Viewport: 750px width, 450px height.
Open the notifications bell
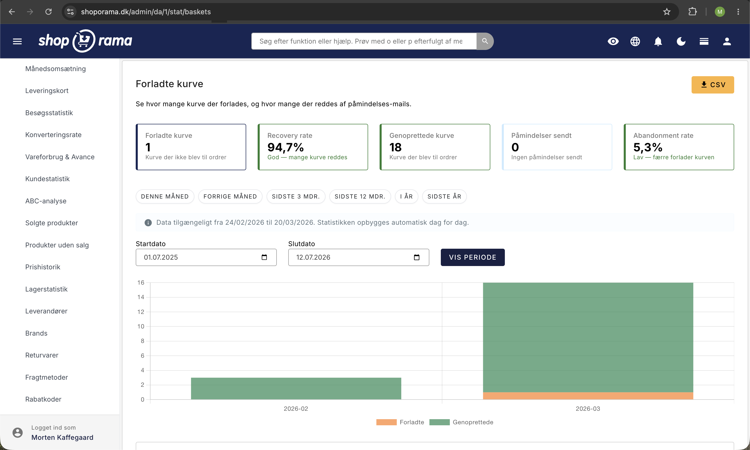[x=658, y=41]
